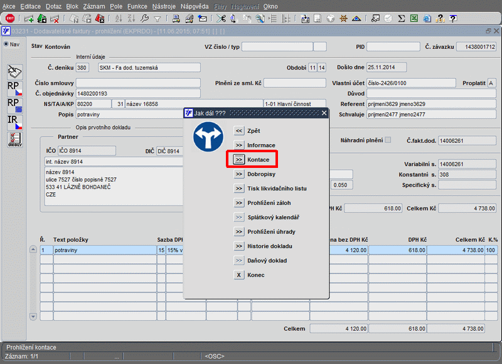Screen dimensions: 502x364
Task: Click the question mark with people help icon
Action: [441, 19]
